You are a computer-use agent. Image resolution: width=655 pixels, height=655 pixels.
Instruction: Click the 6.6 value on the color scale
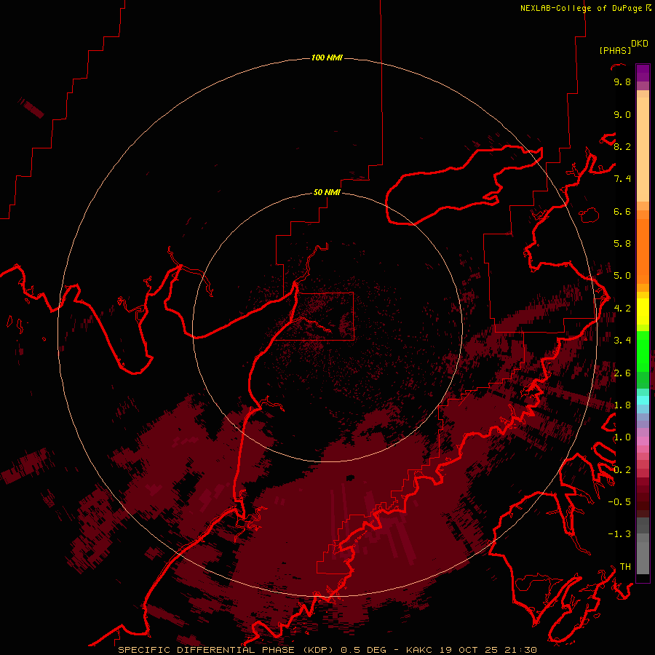click(x=622, y=211)
